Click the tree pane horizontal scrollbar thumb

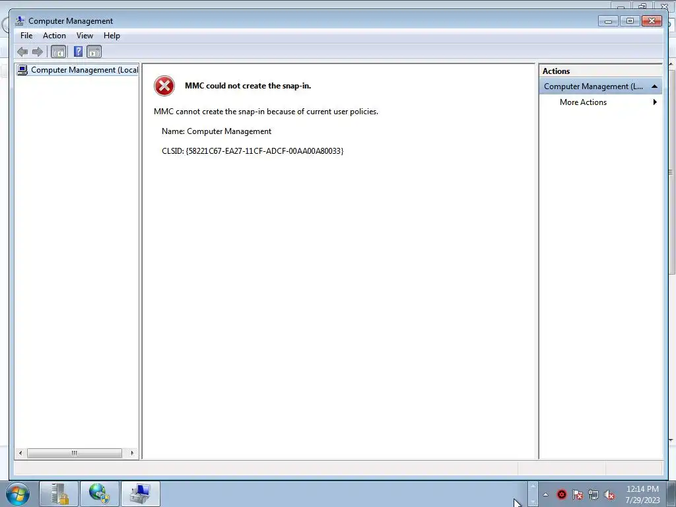coord(75,453)
